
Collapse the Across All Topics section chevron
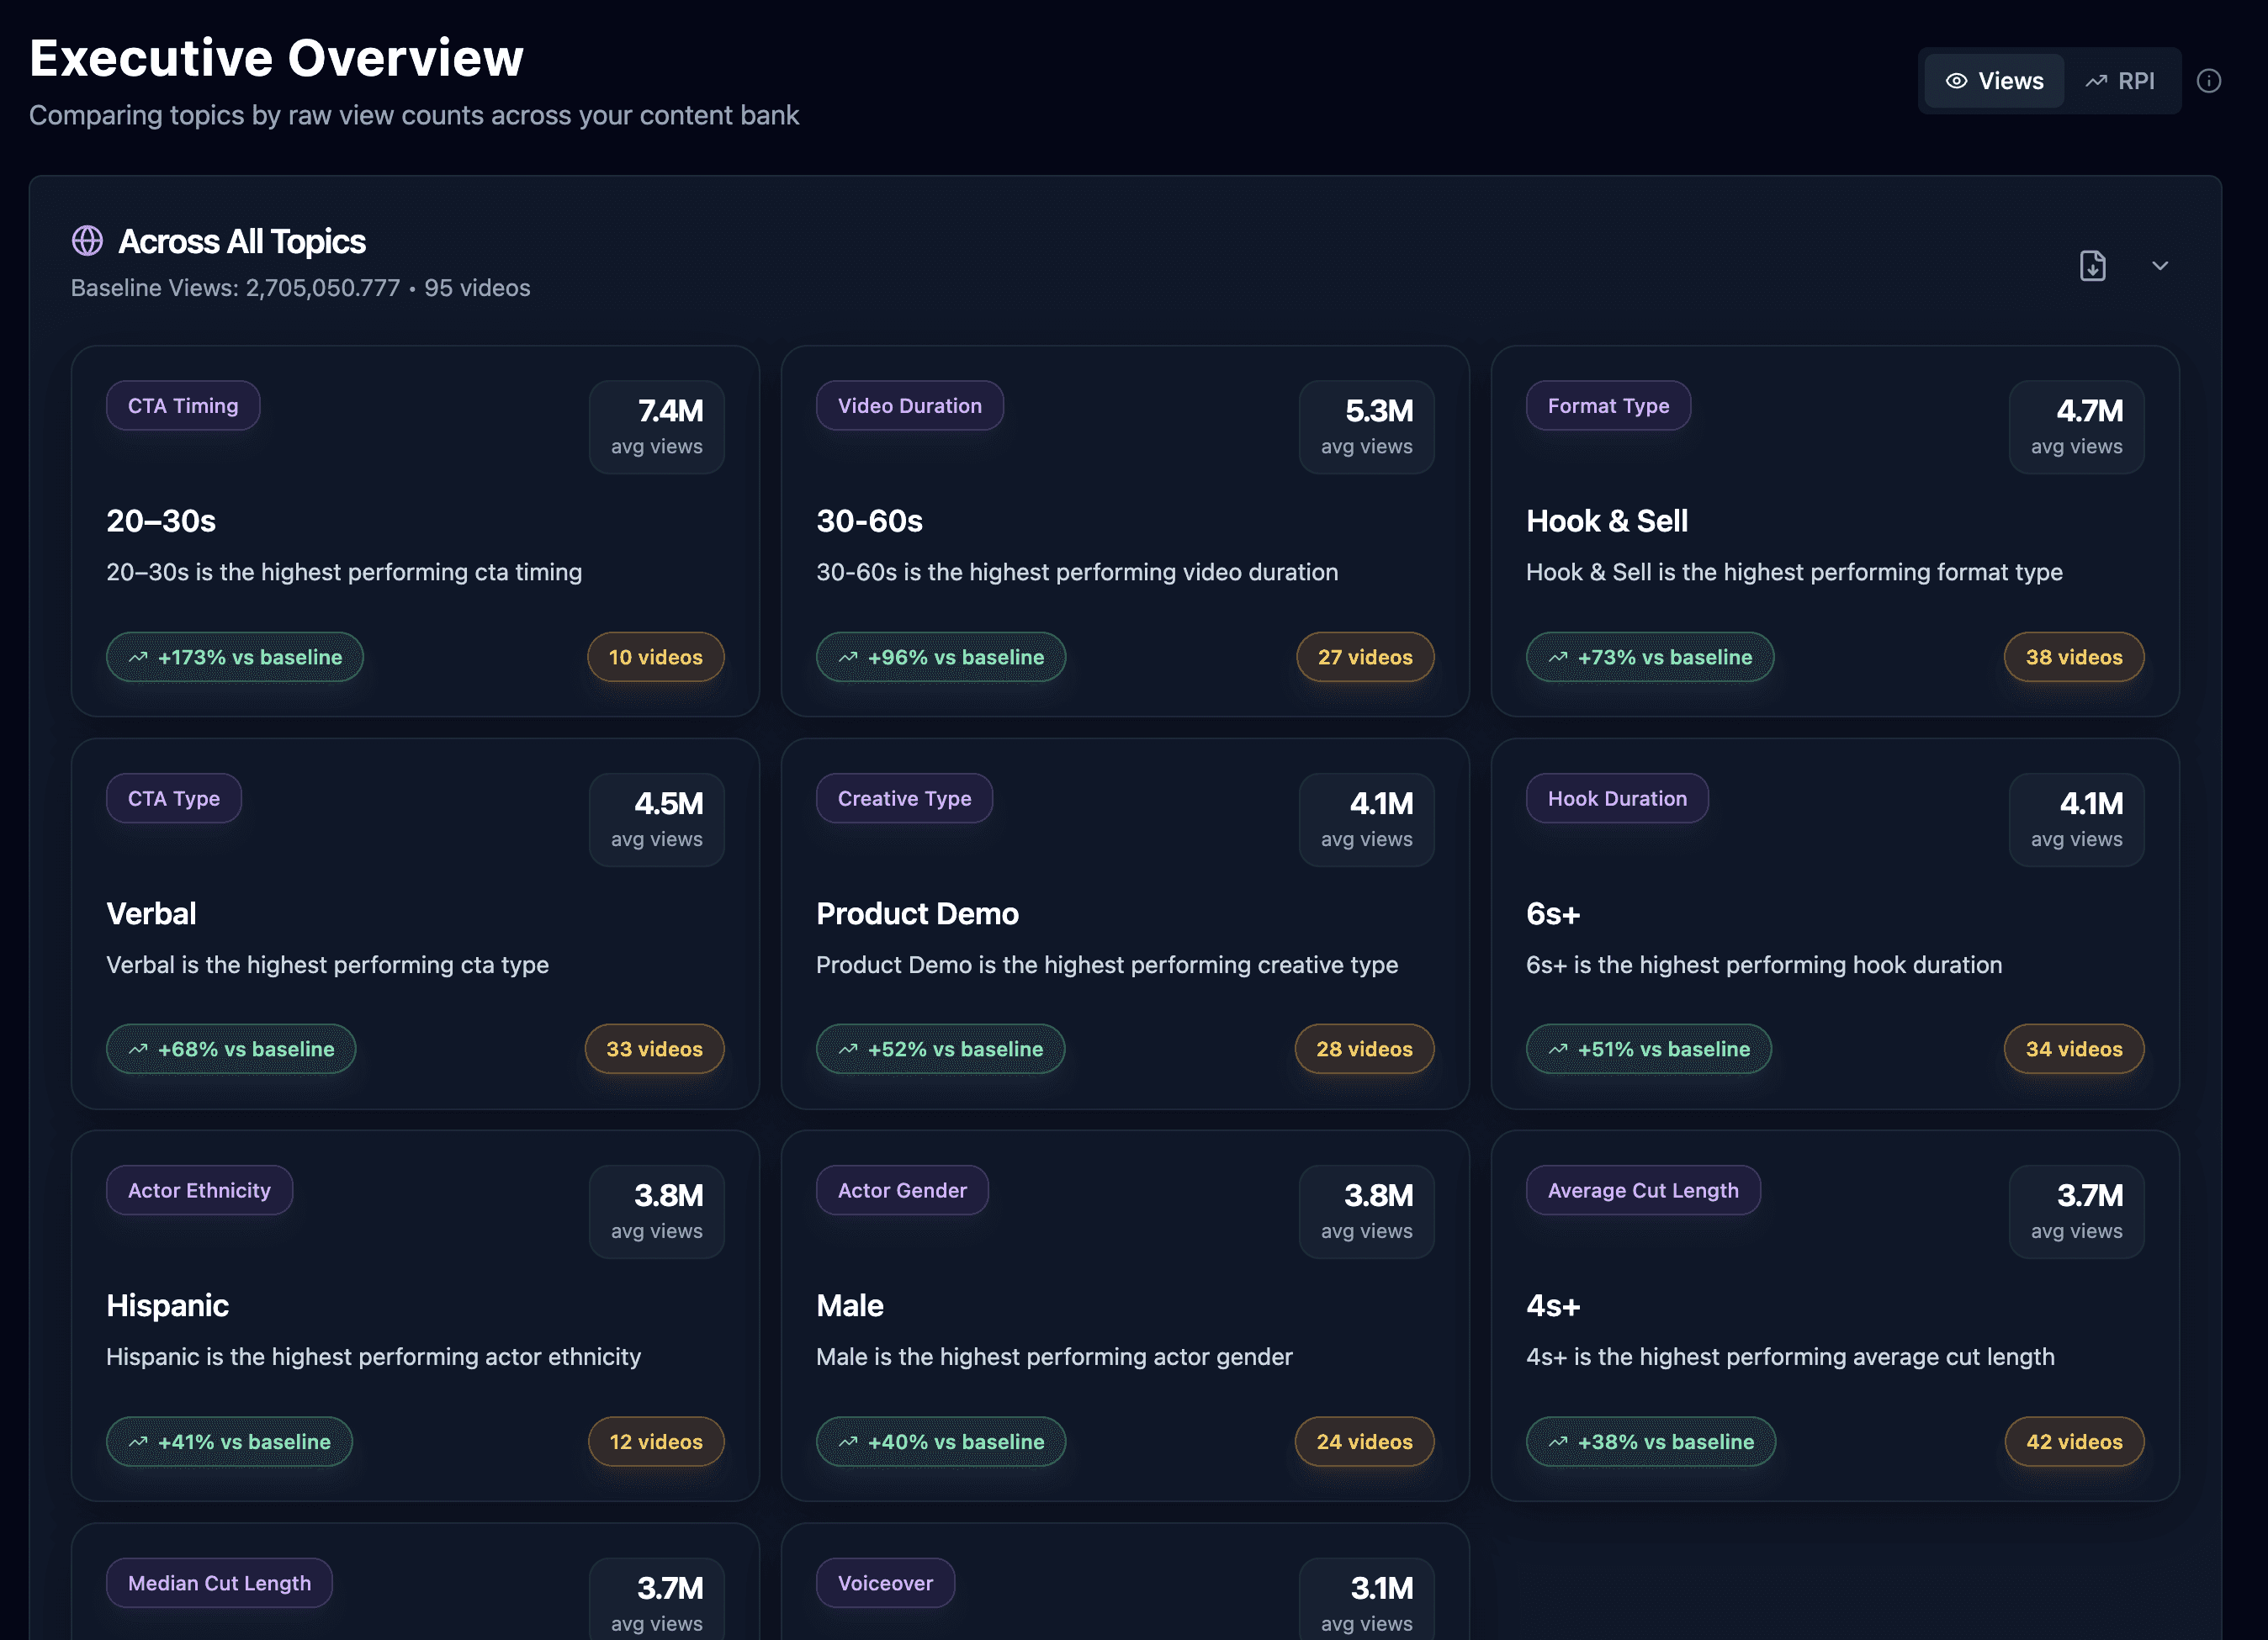tap(2160, 266)
